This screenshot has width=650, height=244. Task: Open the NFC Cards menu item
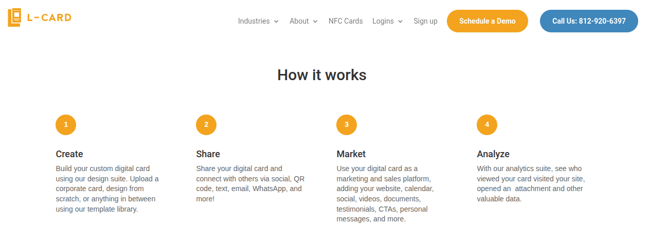pyautogui.click(x=346, y=21)
